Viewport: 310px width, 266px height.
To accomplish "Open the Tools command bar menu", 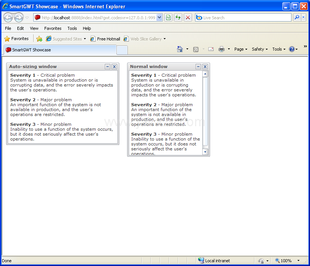I will 279,49.
